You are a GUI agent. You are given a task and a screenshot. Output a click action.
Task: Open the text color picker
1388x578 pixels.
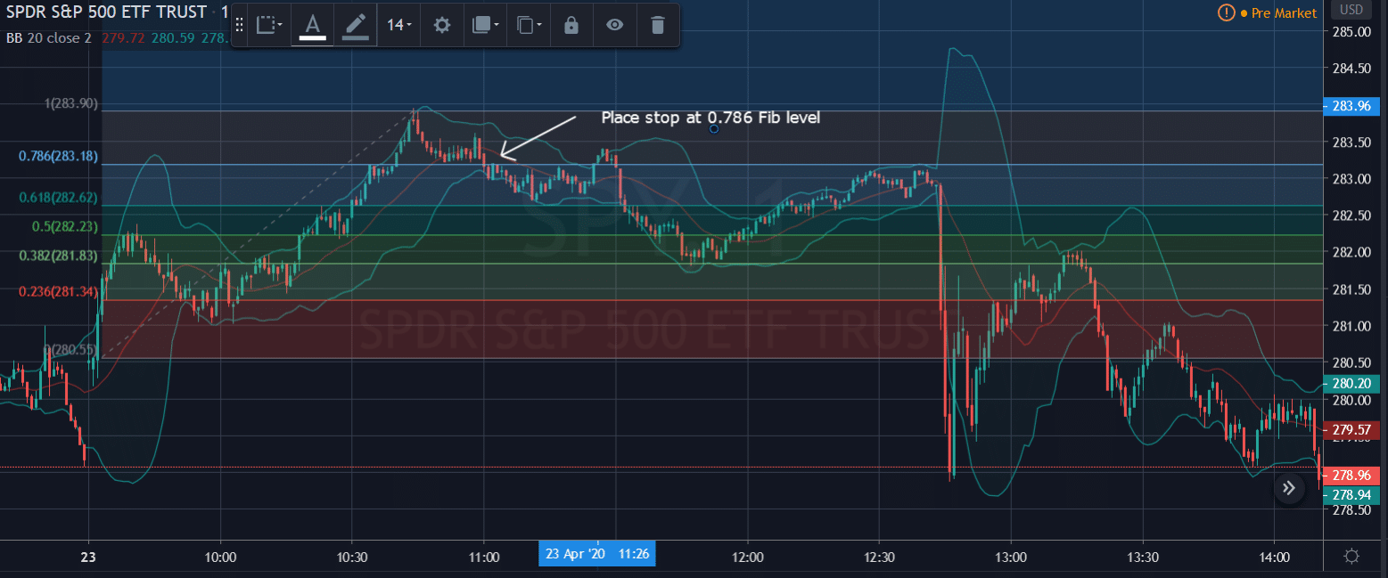coord(311,25)
